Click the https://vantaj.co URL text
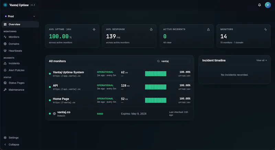275x150 pixels. [64, 103]
